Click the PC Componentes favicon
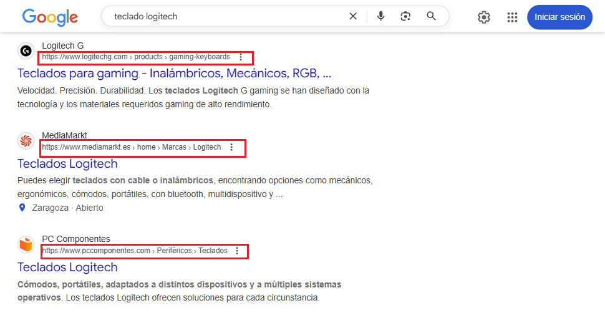605x318 pixels. pos(26,244)
